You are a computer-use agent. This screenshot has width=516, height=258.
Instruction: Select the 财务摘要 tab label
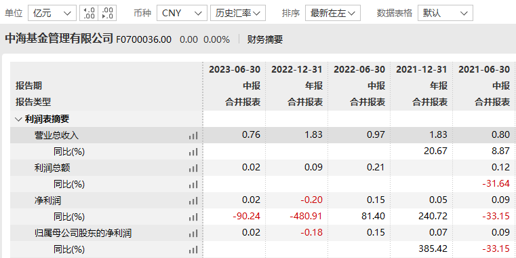coord(265,40)
